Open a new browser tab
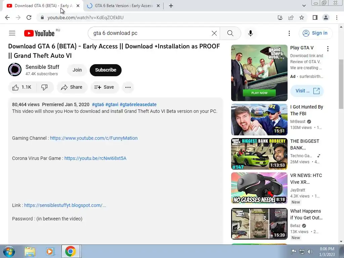 (171, 6)
